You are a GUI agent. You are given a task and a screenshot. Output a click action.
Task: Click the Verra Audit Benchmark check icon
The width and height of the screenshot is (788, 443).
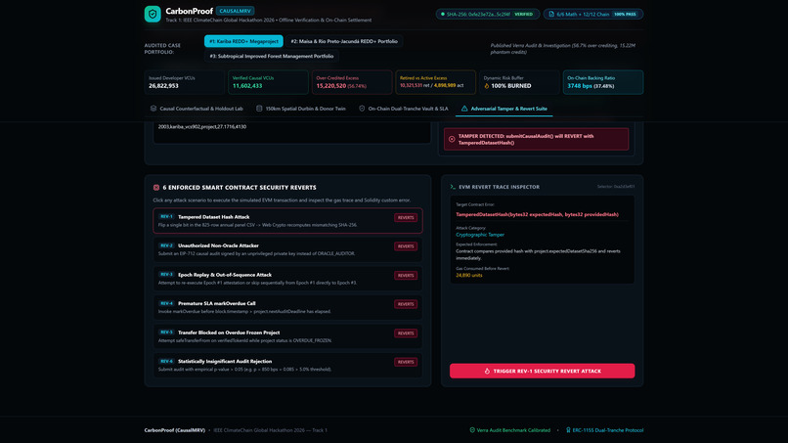point(472,430)
